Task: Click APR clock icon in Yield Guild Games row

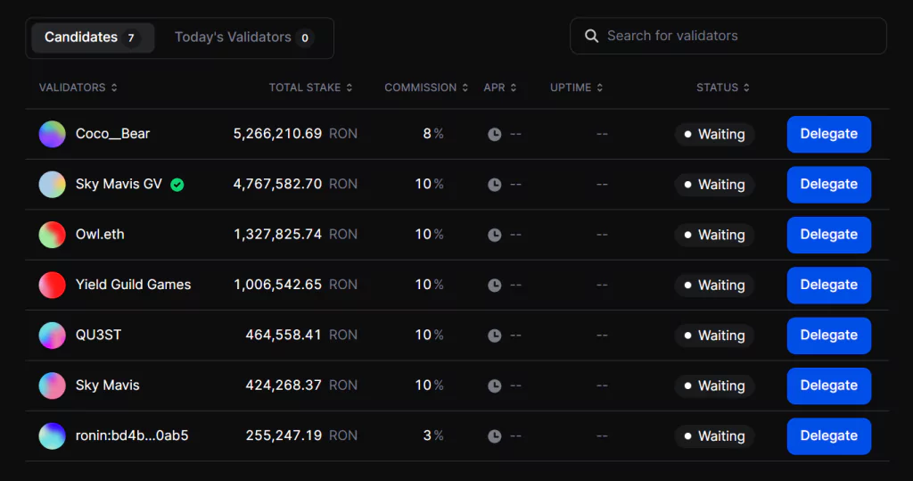Action: [x=494, y=285]
